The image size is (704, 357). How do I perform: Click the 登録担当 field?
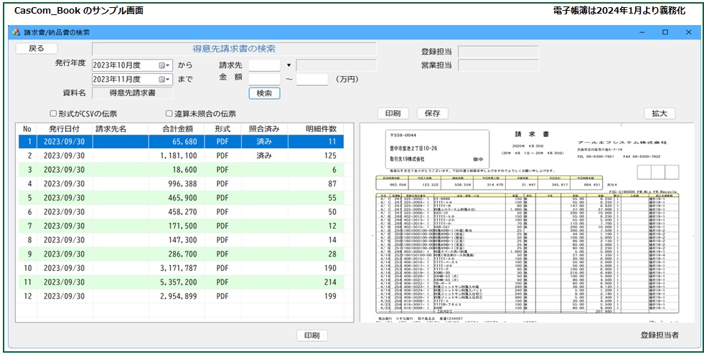coord(498,52)
